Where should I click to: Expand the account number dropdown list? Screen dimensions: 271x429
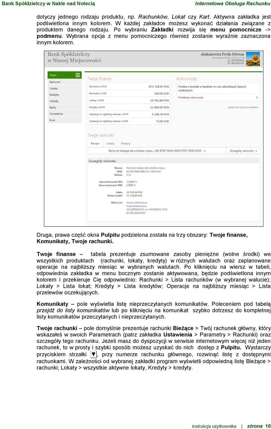pyautogui.click(x=157, y=151)
